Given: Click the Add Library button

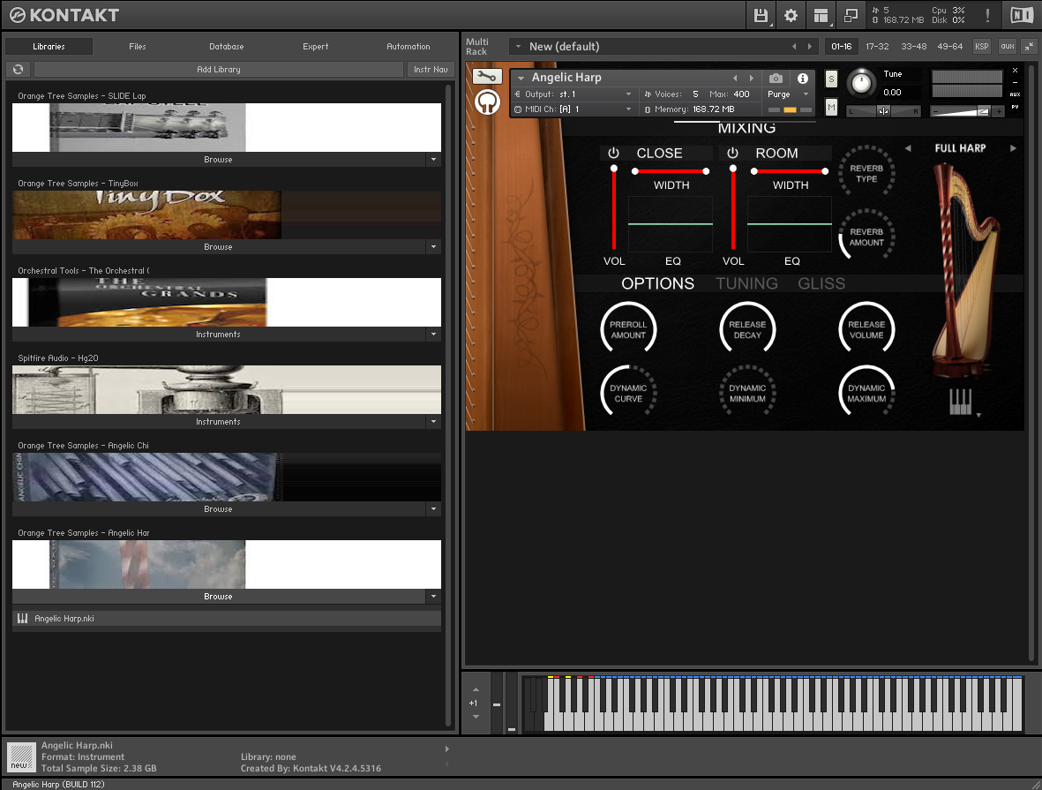Looking at the screenshot, I should [219, 69].
